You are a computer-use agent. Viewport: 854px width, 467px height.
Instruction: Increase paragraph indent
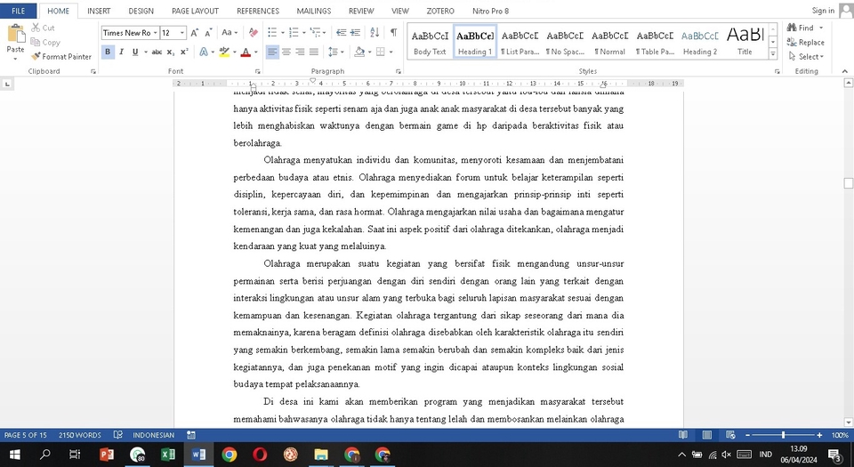[355, 33]
